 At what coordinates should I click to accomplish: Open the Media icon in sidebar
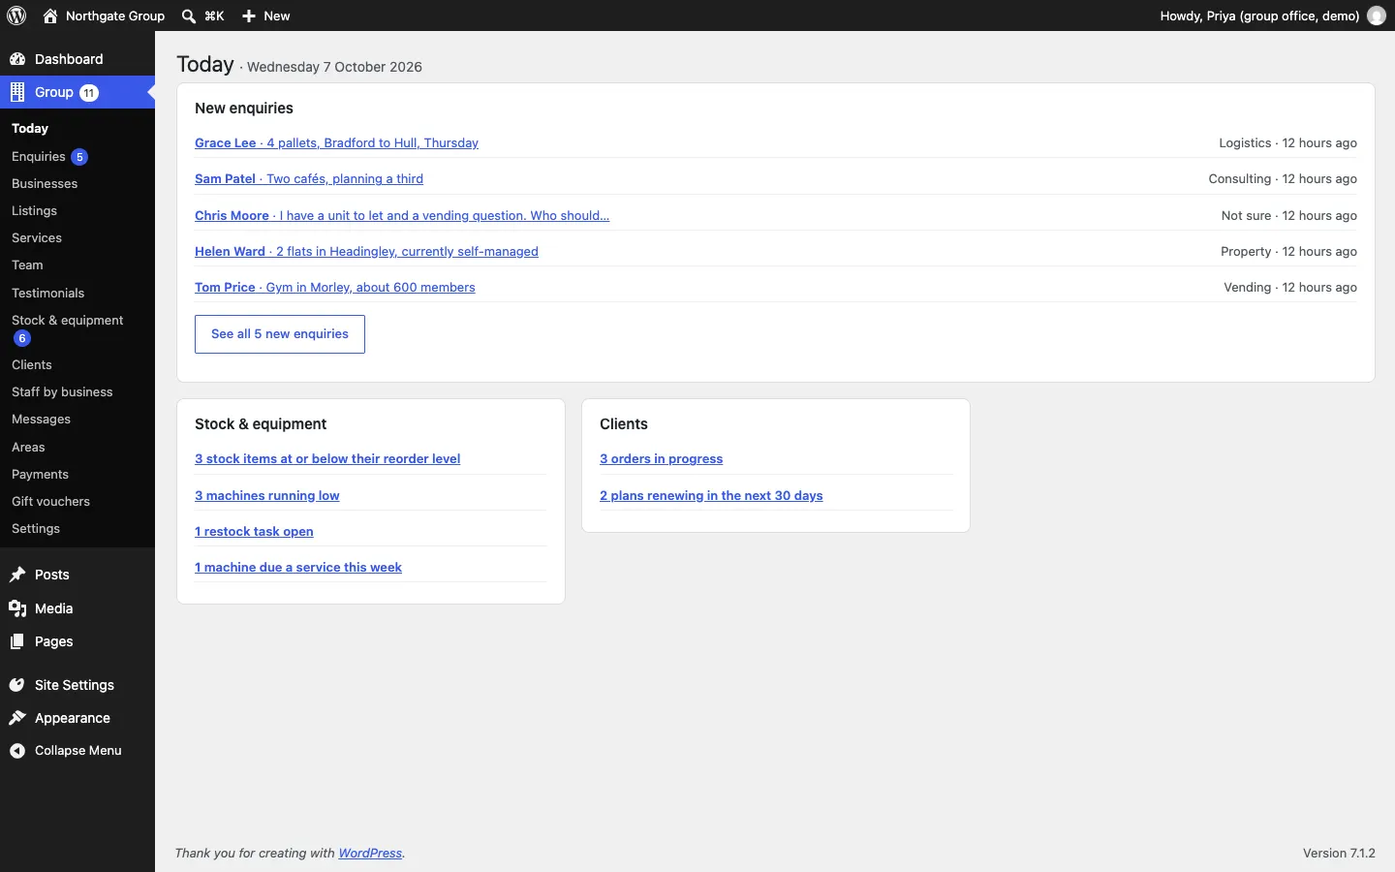(x=17, y=608)
